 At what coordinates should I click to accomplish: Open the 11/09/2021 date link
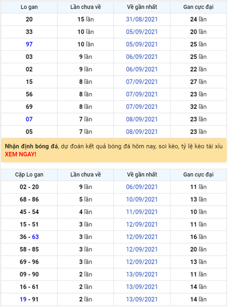(142, 212)
